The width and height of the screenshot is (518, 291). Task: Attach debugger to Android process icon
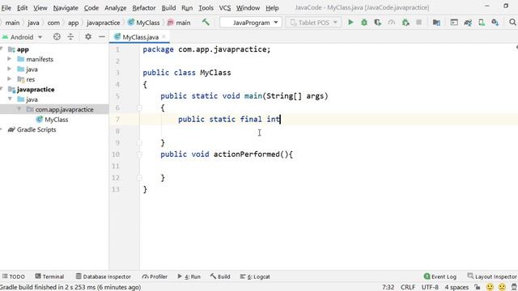pyautogui.click(x=405, y=23)
